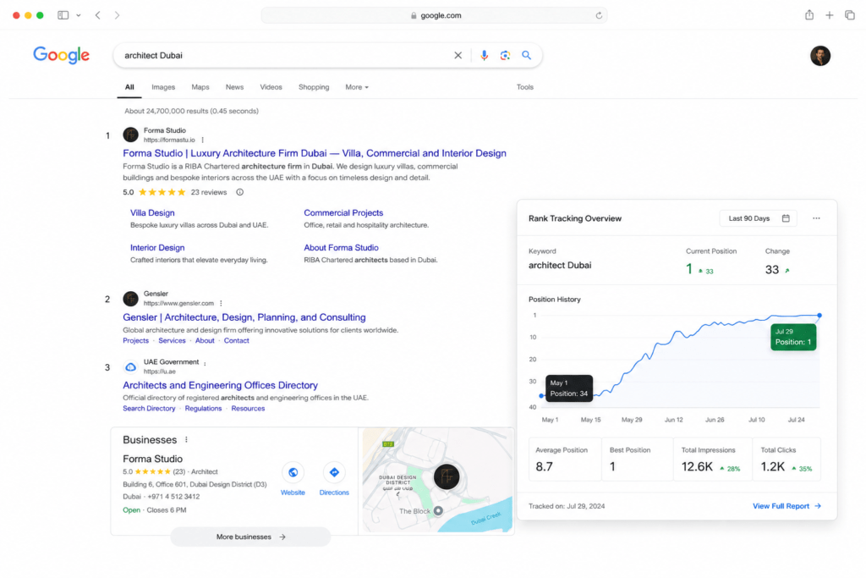Open Google Lens image search icon
This screenshot has width=866, height=578.
tap(505, 55)
